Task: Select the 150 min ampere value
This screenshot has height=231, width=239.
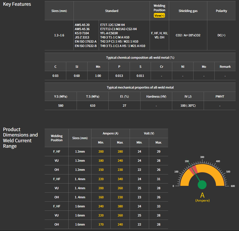Action: pyautogui.click(x=101, y=170)
